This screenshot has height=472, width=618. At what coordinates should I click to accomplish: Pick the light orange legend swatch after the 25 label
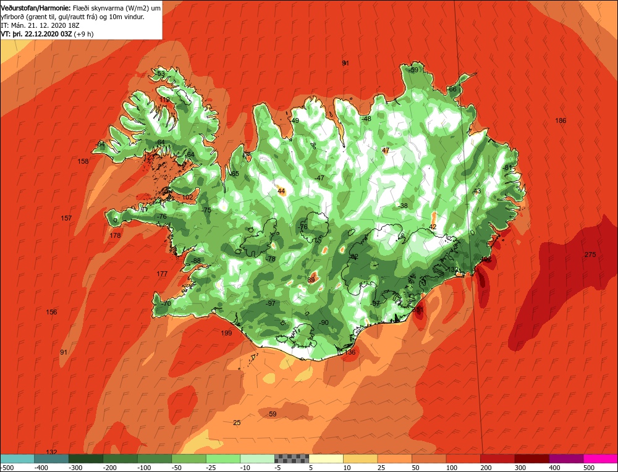coord(394,458)
